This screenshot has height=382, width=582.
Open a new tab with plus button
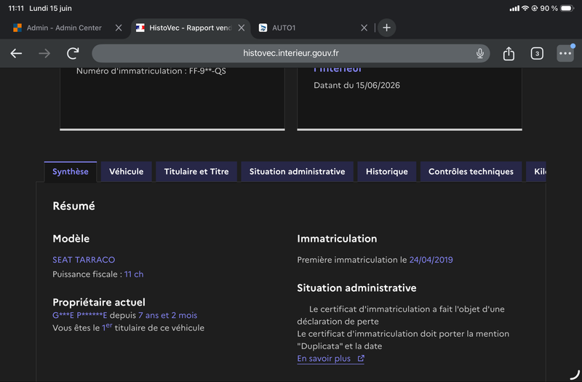(x=386, y=28)
